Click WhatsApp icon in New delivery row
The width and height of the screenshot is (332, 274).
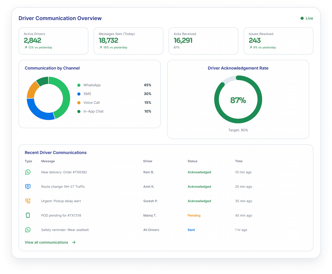click(x=28, y=172)
